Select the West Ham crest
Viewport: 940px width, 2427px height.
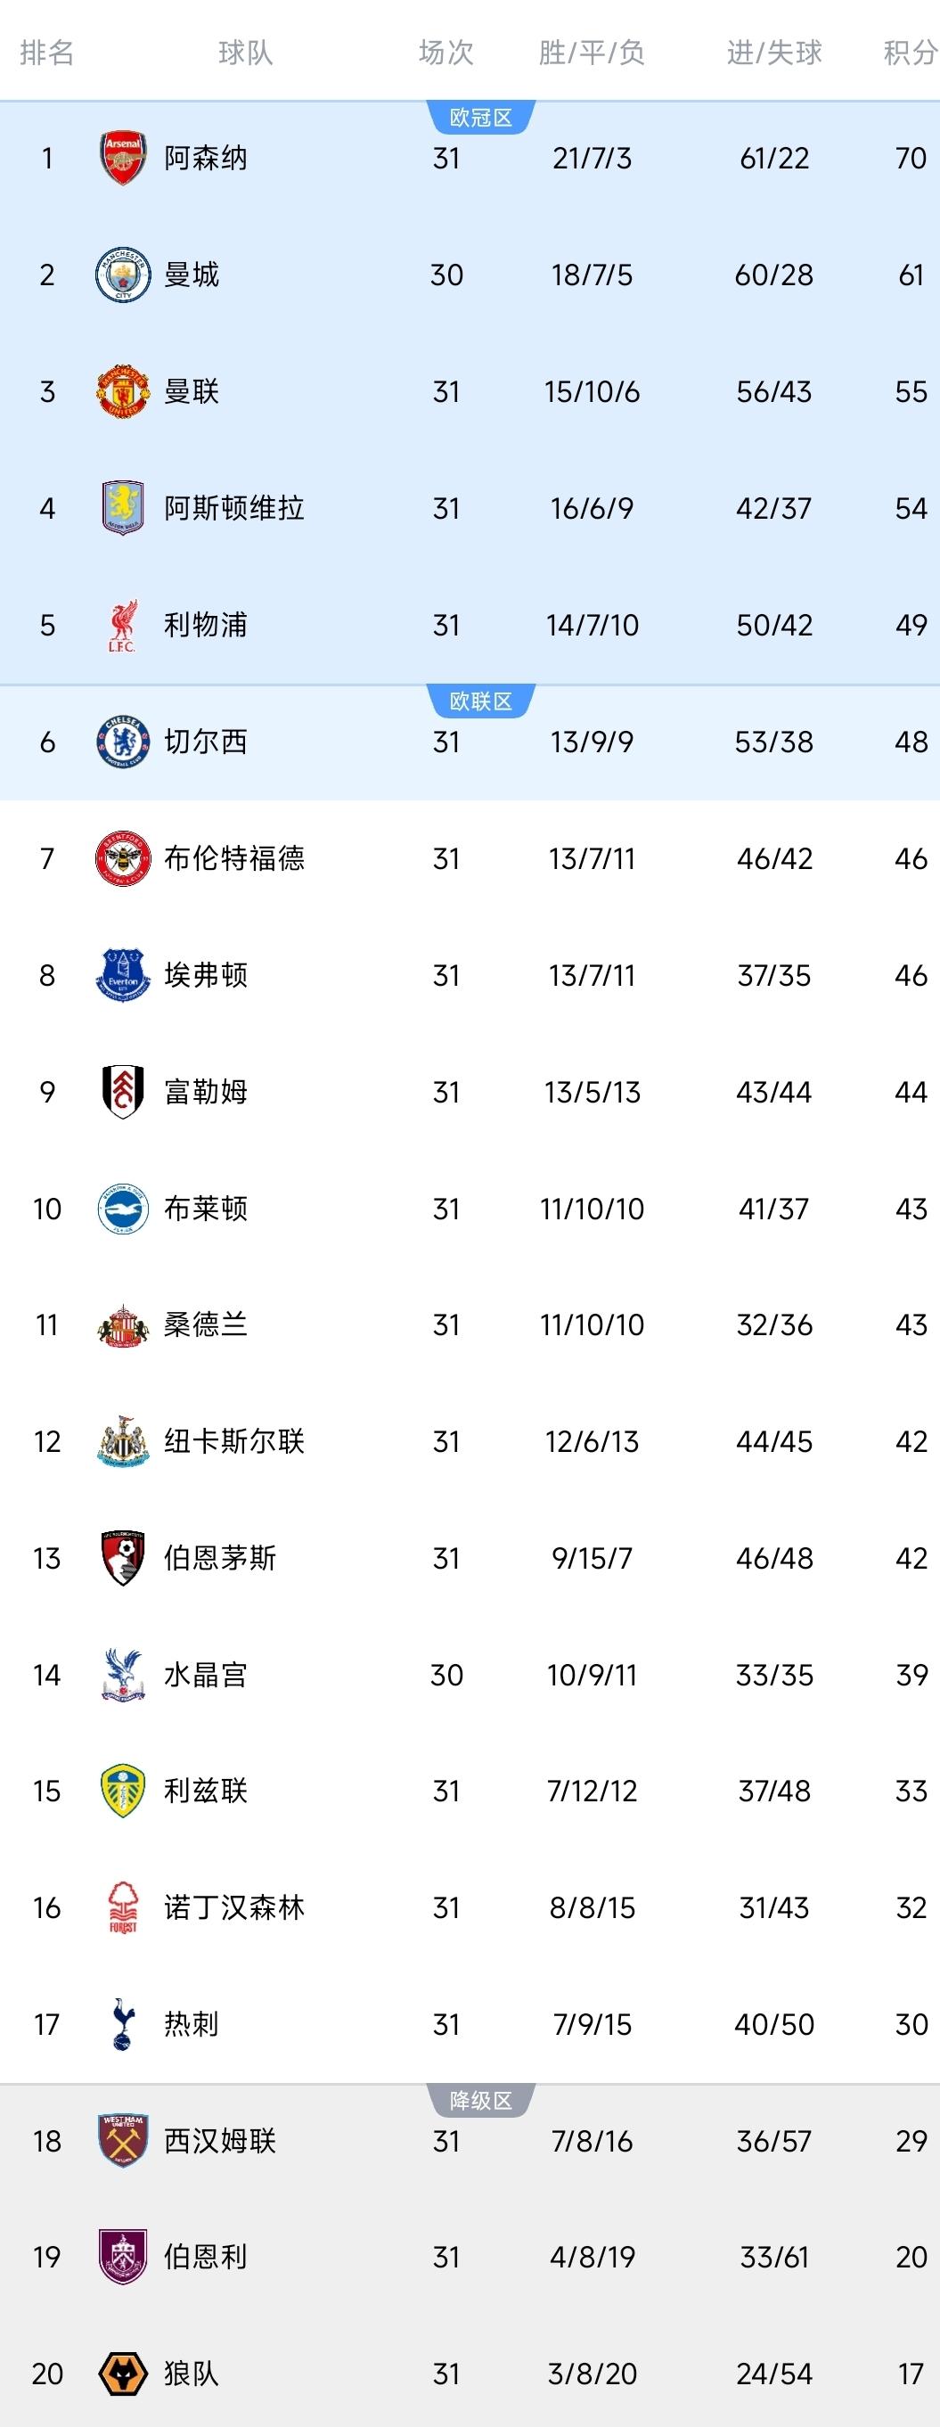122,2141
